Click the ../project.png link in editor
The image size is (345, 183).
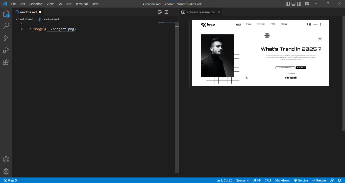(x=60, y=29)
